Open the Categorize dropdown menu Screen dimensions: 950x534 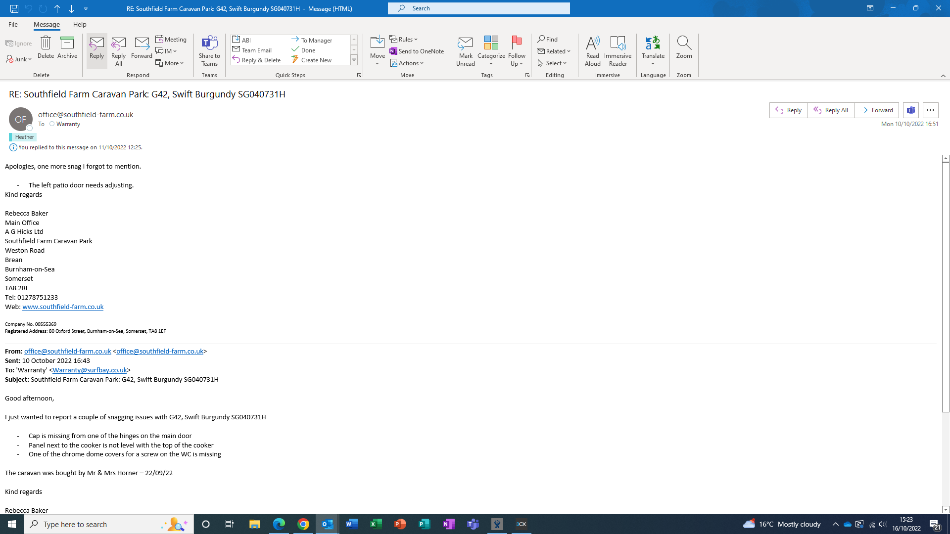click(491, 64)
